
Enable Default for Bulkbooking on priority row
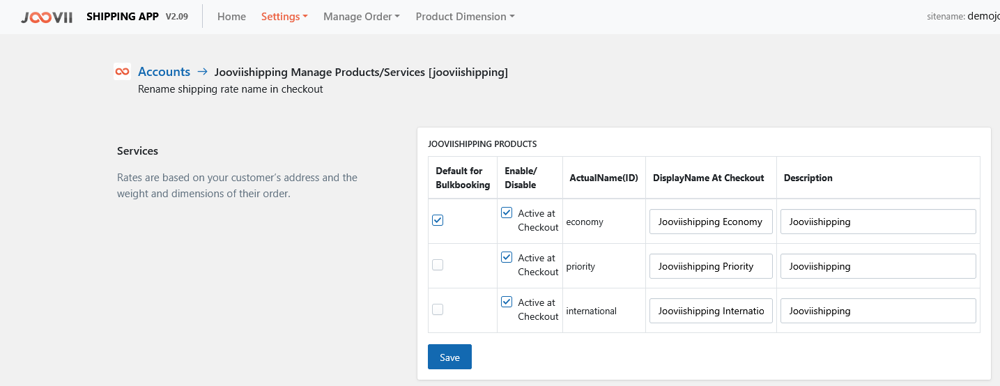(438, 265)
